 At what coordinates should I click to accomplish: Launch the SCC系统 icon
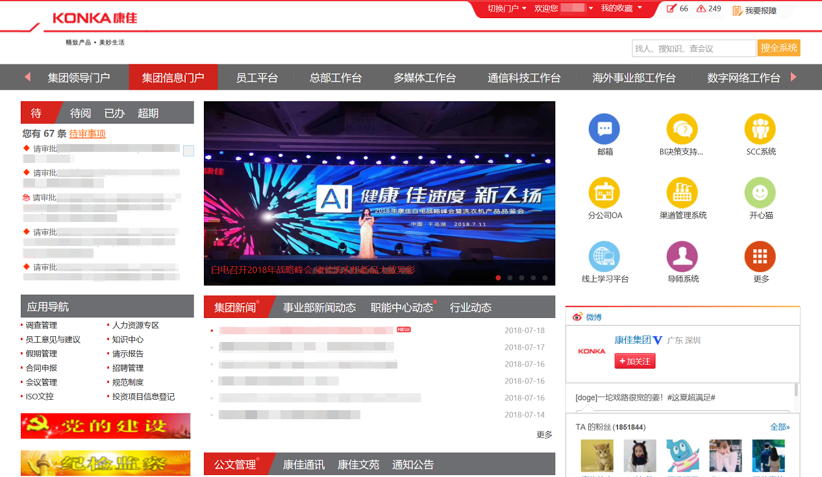[x=760, y=129]
